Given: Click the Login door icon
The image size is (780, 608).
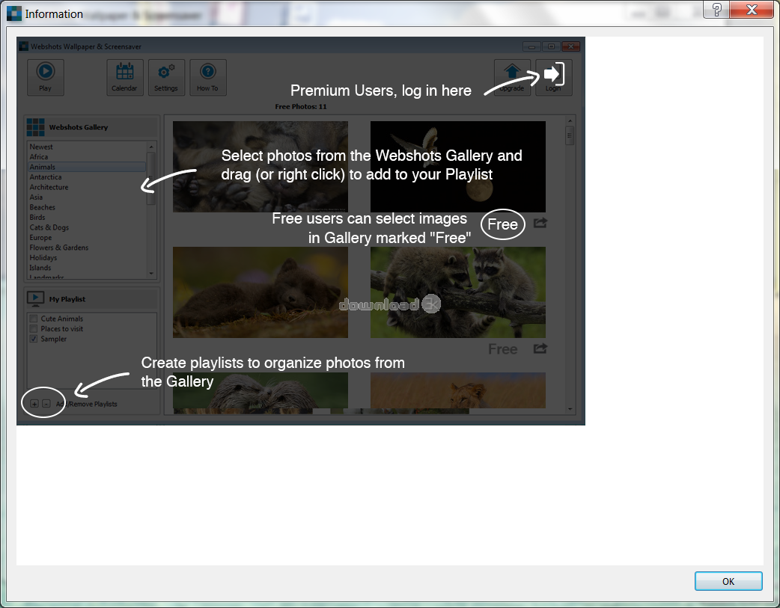Looking at the screenshot, I should (x=554, y=77).
